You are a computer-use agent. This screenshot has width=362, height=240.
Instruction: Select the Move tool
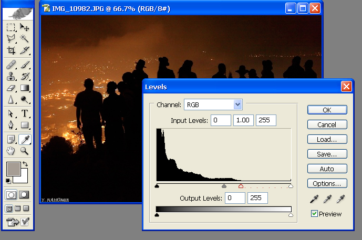[24, 27]
